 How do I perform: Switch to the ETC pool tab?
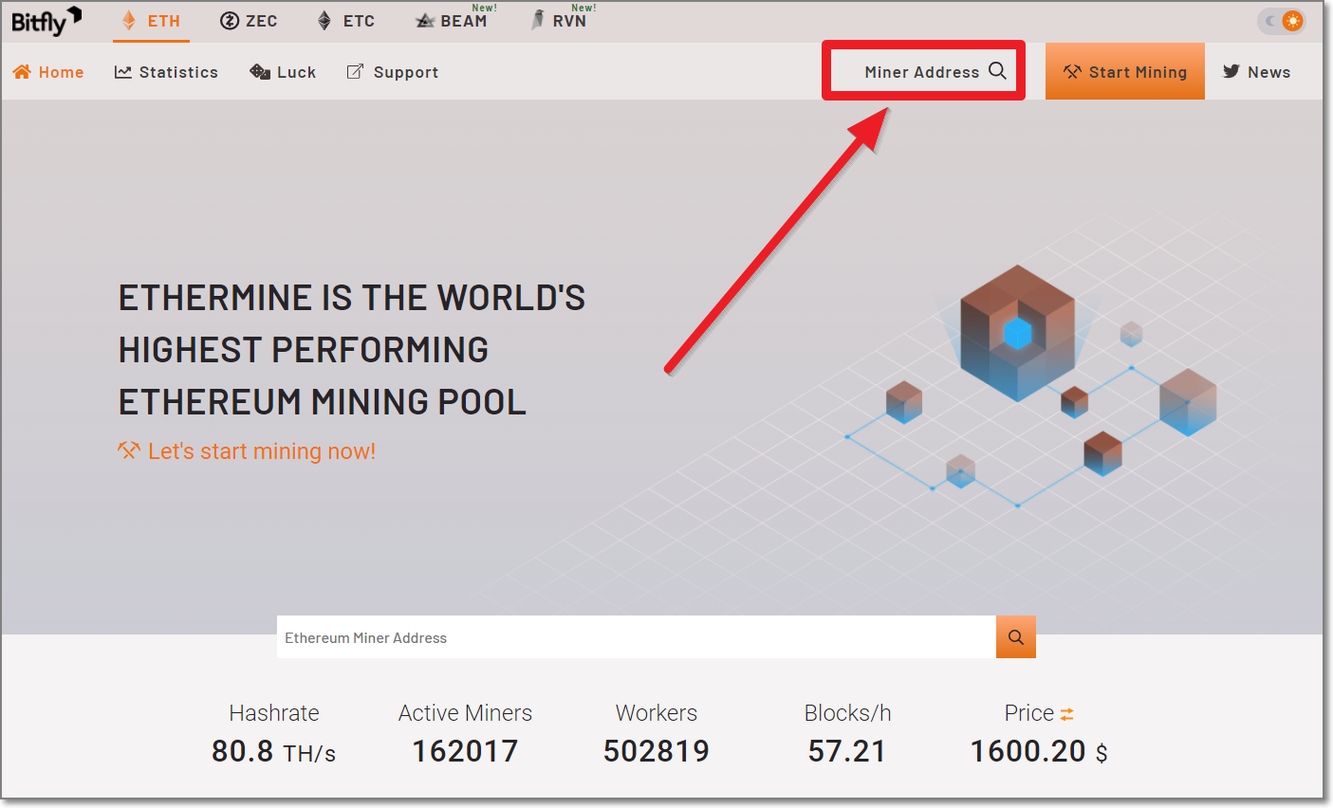click(x=345, y=21)
